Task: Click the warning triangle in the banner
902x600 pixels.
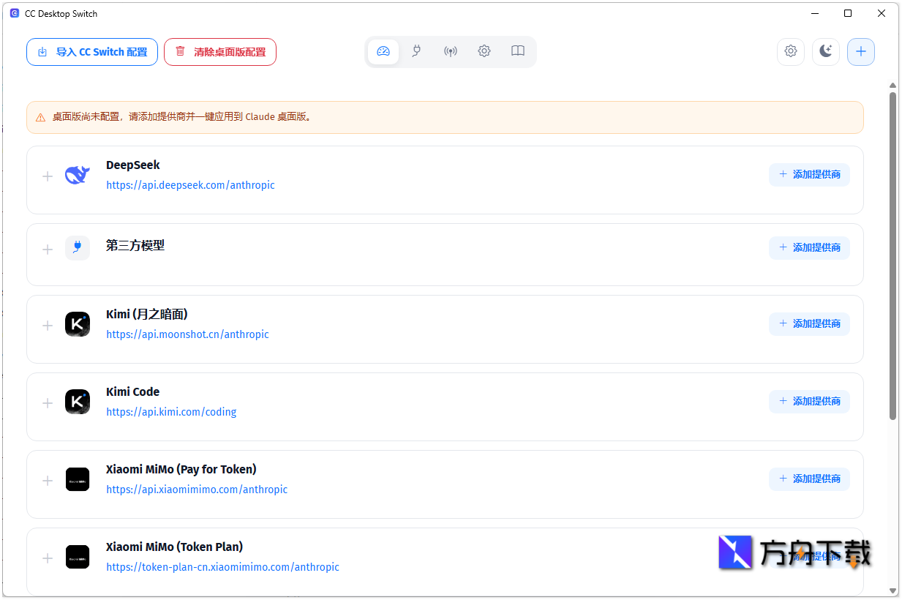Action: pyautogui.click(x=41, y=117)
